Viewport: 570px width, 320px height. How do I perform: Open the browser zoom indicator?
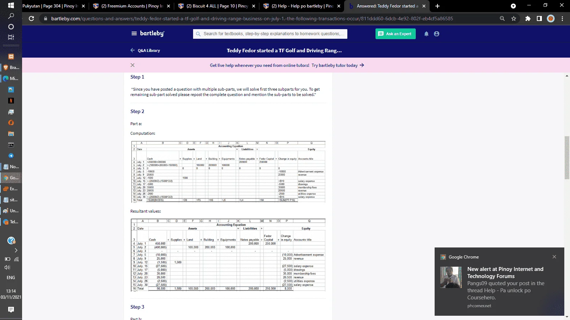[502, 18]
